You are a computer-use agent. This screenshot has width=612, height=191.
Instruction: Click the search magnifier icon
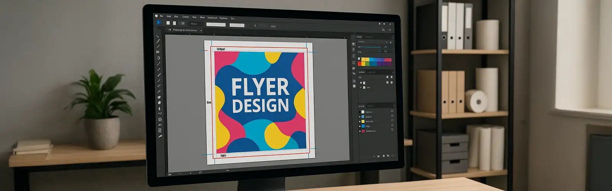pyautogui.click(x=383, y=30)
